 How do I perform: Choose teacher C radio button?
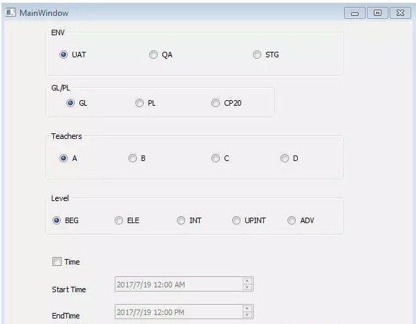tap(216, 158)
